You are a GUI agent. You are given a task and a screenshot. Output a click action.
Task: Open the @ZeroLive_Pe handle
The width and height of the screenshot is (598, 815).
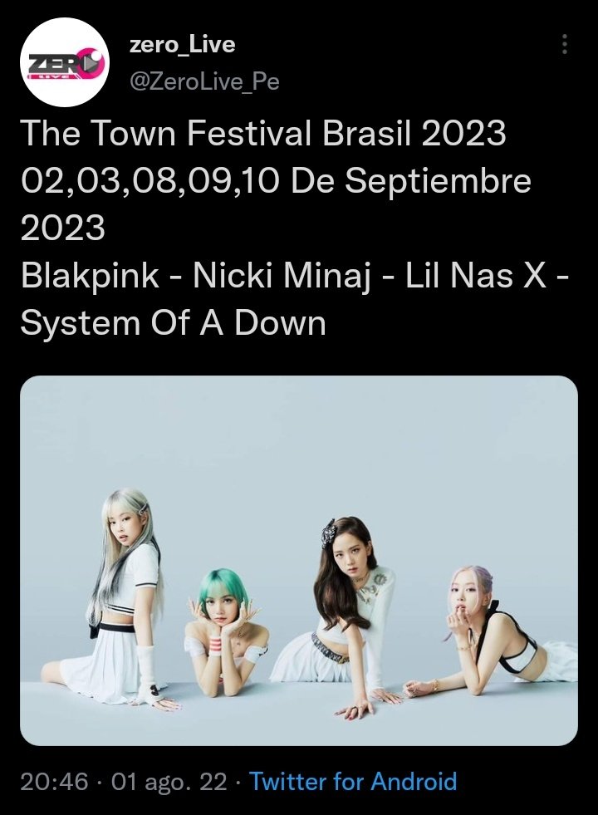coord(203,81)
